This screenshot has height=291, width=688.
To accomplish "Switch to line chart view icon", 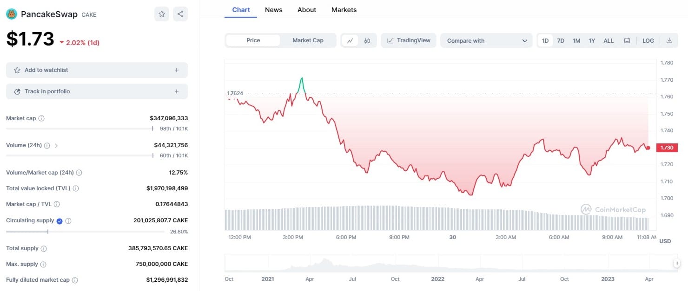I will (x=350, y=41).
